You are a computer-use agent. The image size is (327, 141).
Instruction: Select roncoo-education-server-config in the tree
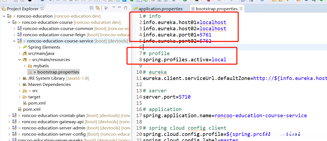pos(54,134)
